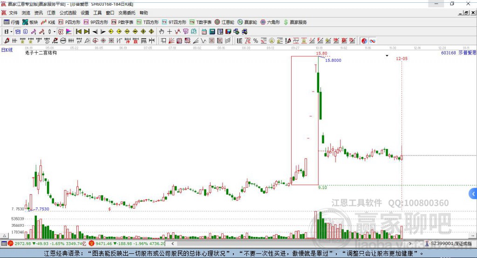Click the status bar grid icon
477x258 pixels.
[x=4, y=244]
